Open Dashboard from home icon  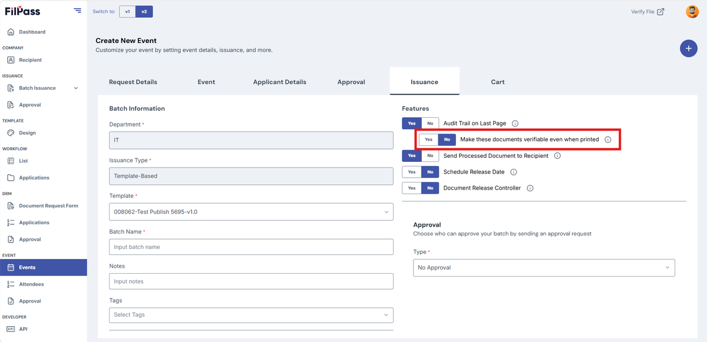point(11,32)
